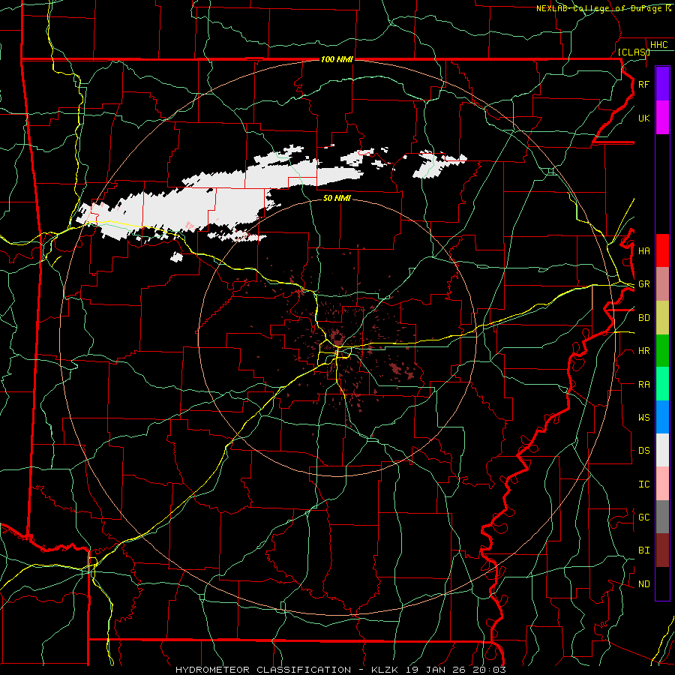Click the '19 JAN 26' date text
The image size is (675, 675).
(x=436, y=670)
